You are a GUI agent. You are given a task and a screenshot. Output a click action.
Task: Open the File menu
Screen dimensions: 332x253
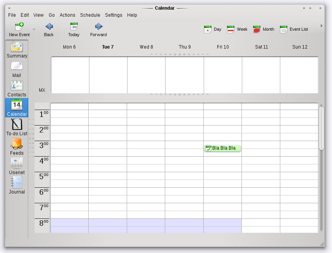pos(12,15)
